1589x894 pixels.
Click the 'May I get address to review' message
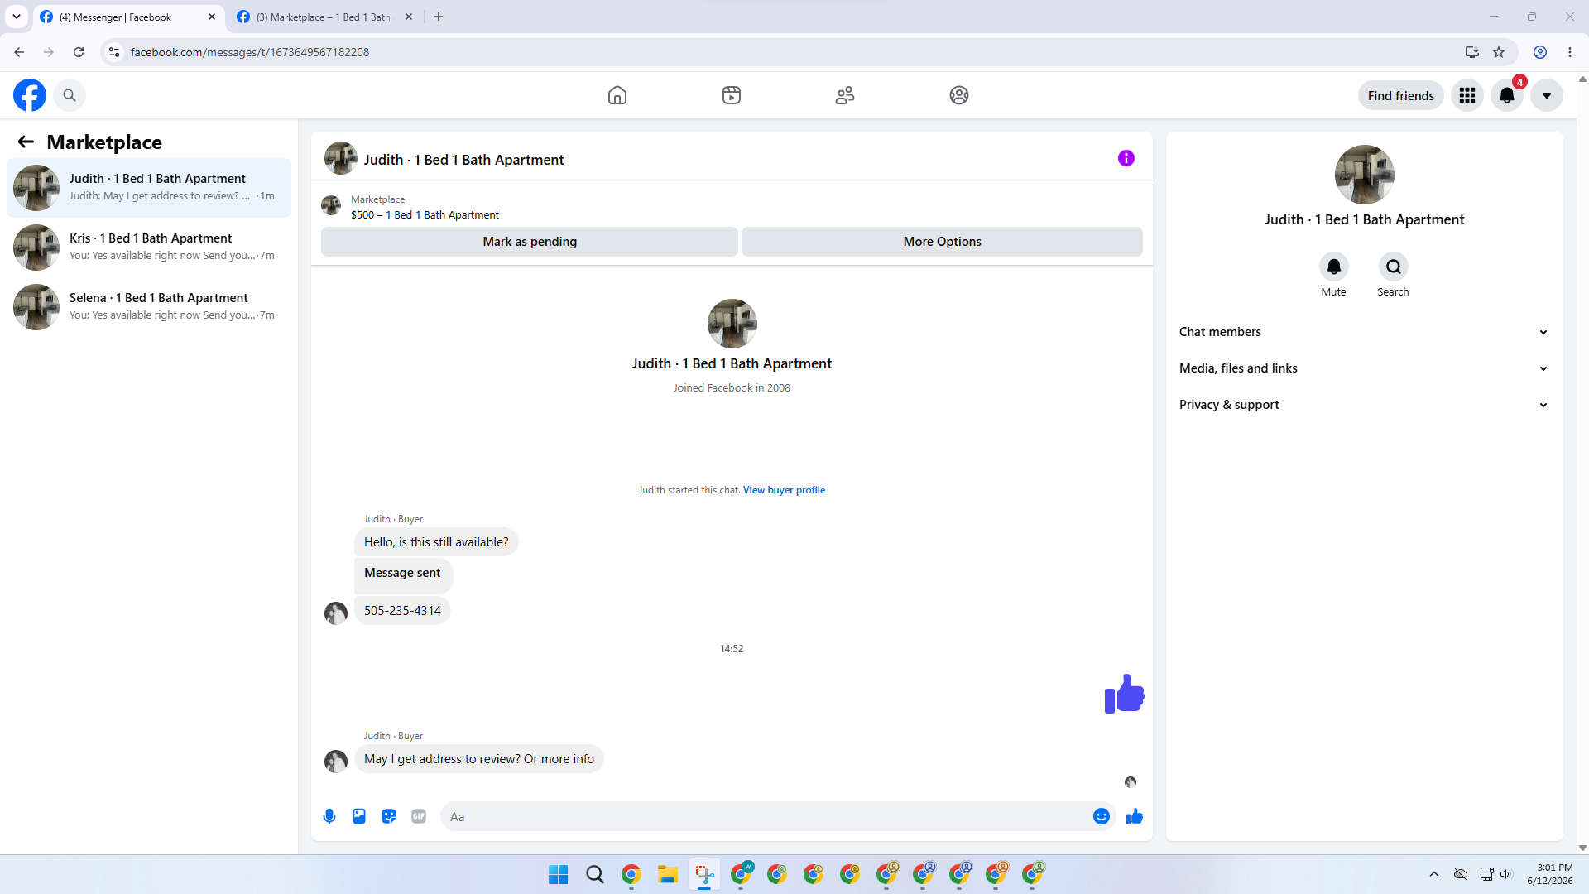tap(479, 759)
